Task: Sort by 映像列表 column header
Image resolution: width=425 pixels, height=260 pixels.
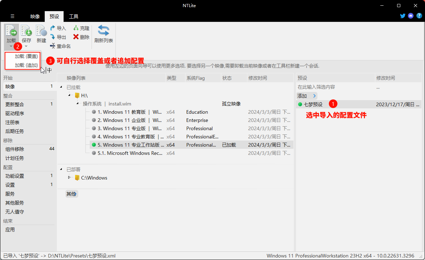Action: point(111,78)
